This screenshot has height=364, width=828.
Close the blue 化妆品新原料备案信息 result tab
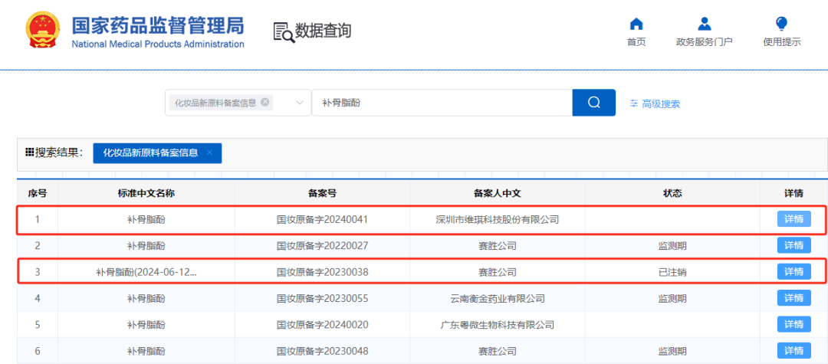[209, 153]
